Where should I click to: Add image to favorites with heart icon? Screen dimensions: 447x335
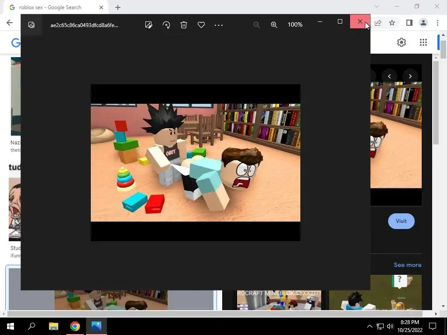pyautogui.click(x=201, y=25)
